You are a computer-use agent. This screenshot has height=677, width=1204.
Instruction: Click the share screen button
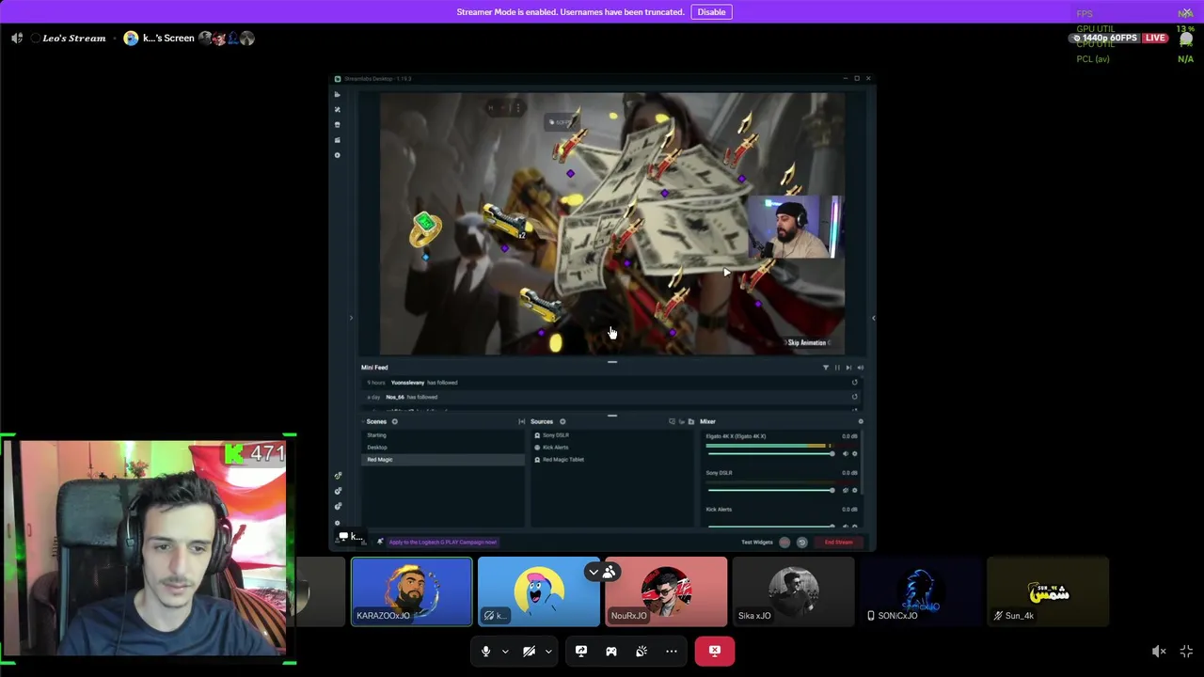click(x=581, y=651)
